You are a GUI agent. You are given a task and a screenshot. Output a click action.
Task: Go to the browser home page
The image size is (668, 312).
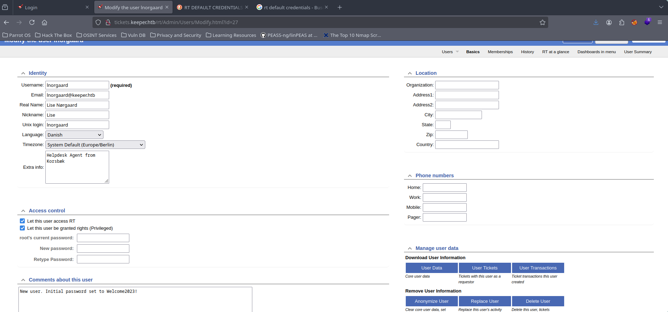44,22
